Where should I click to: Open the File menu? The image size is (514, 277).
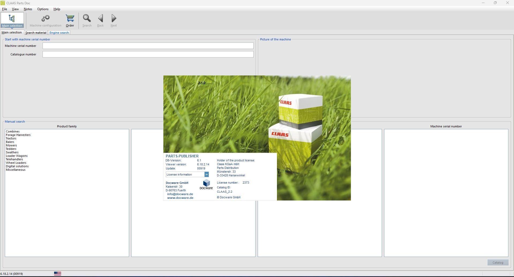pyautogui.click(x=5, y=9)
